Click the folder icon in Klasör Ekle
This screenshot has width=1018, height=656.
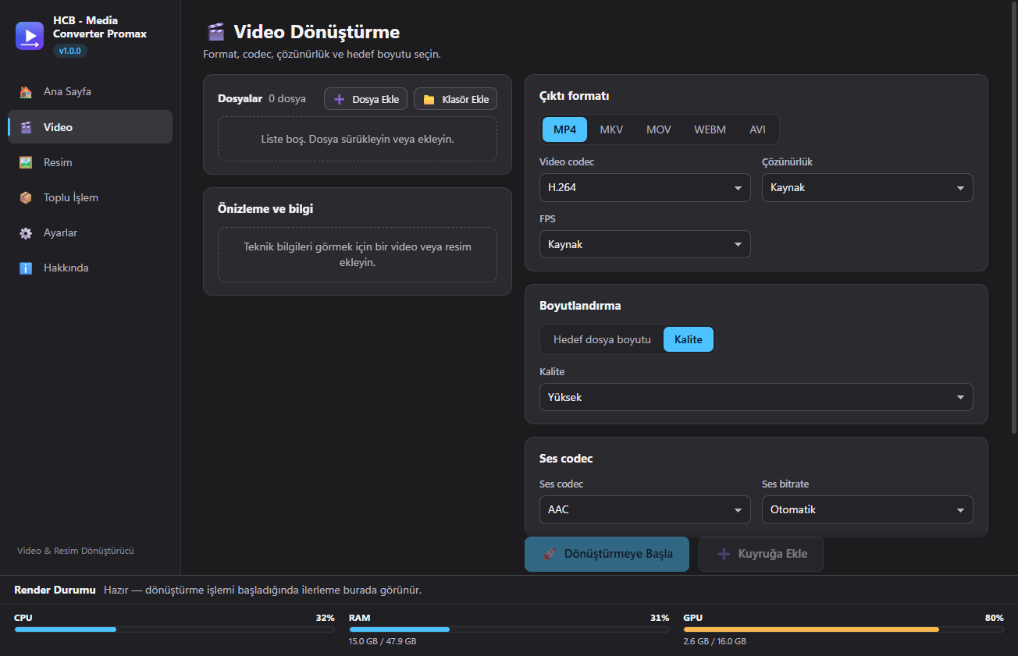429,99
